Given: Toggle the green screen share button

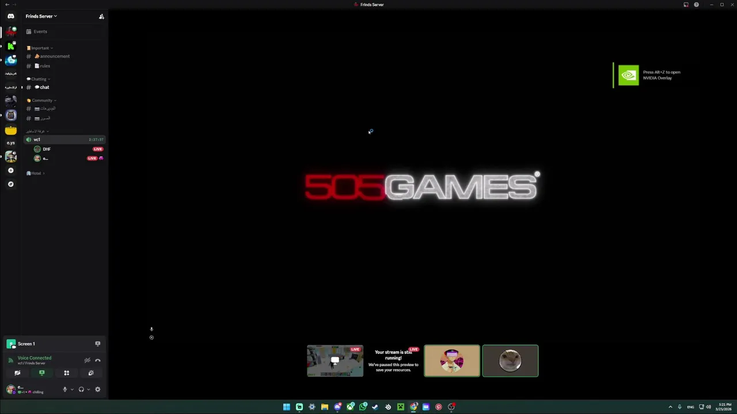Looking at the screenshot, I should click(41, 373).
